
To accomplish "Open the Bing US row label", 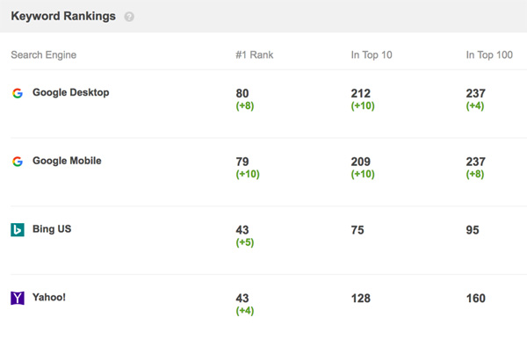I will tap(52, 229).
